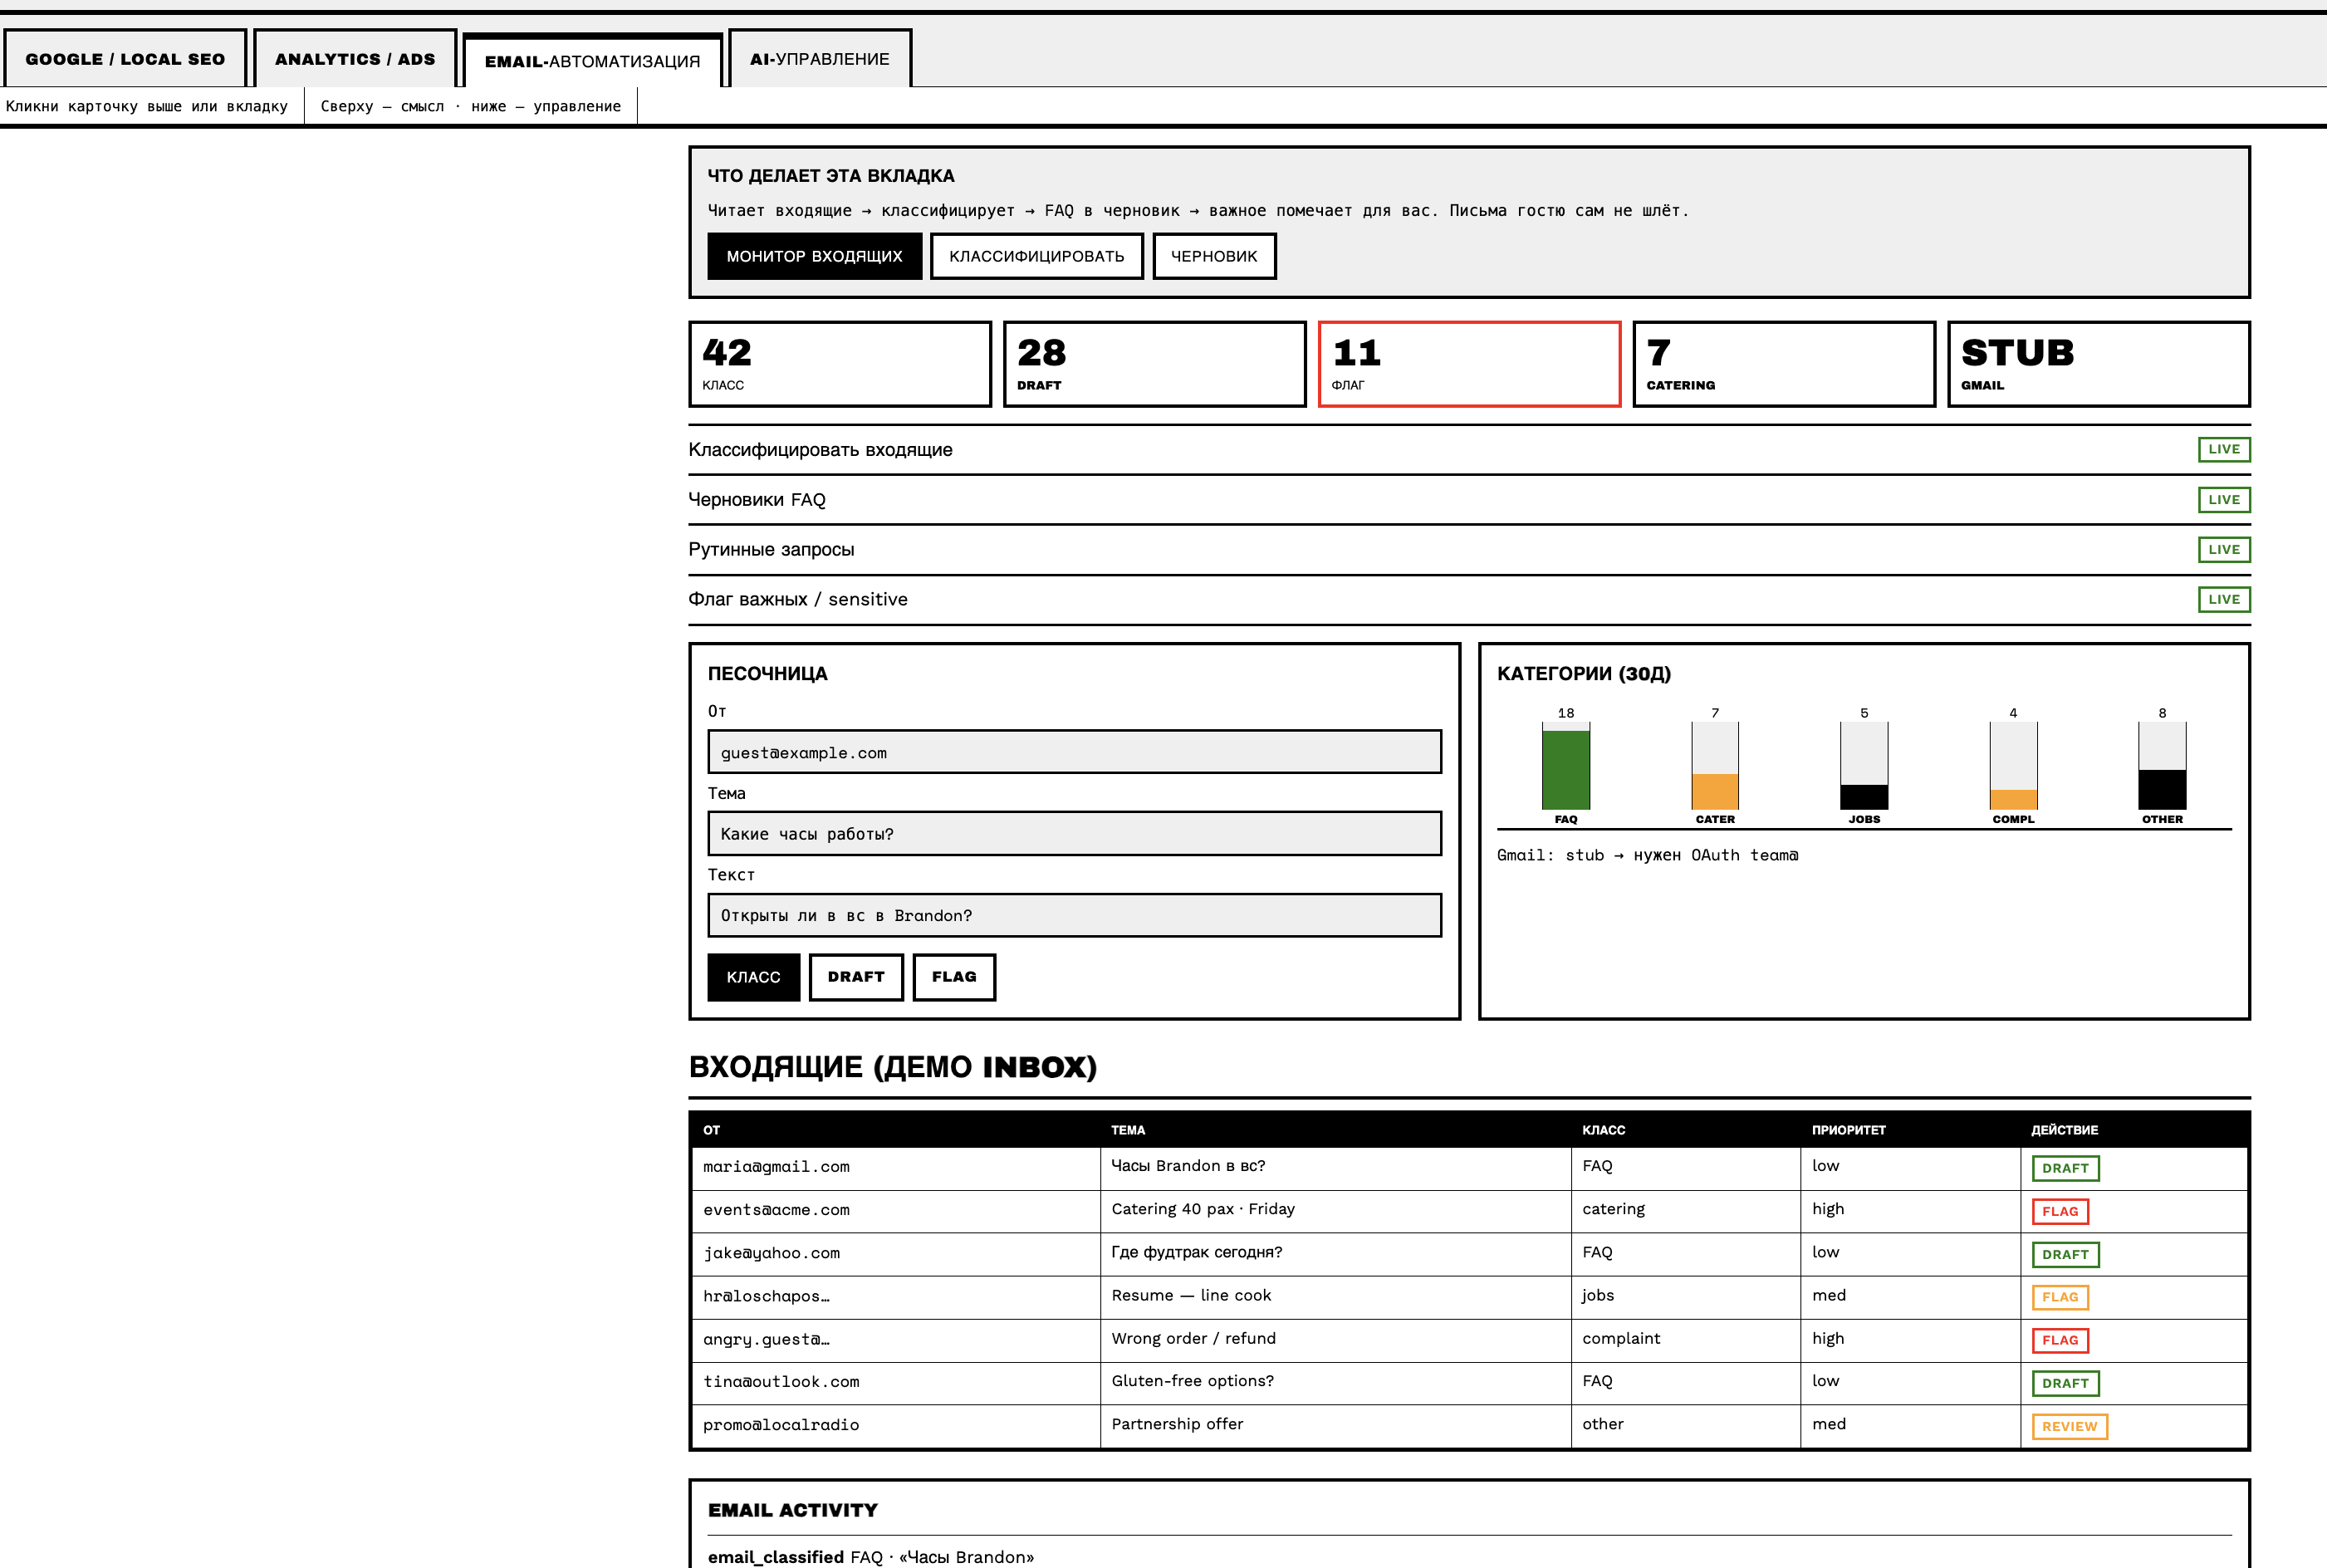Screen dimensions: 2327x1568
Task: Click the FLAG sandbox button
Action: click(x=954, y=977)
